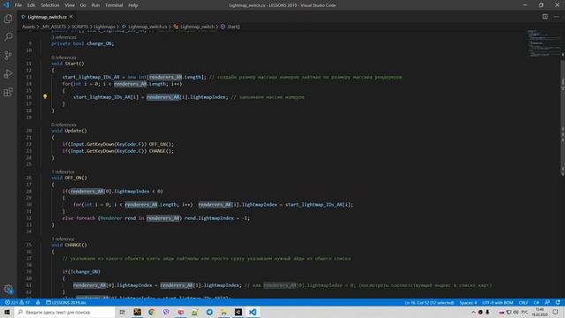This screenshot has width=565, height=318.
Task: Expand the _MY_ASSETS breadcrumb
Action: point(53,26)
